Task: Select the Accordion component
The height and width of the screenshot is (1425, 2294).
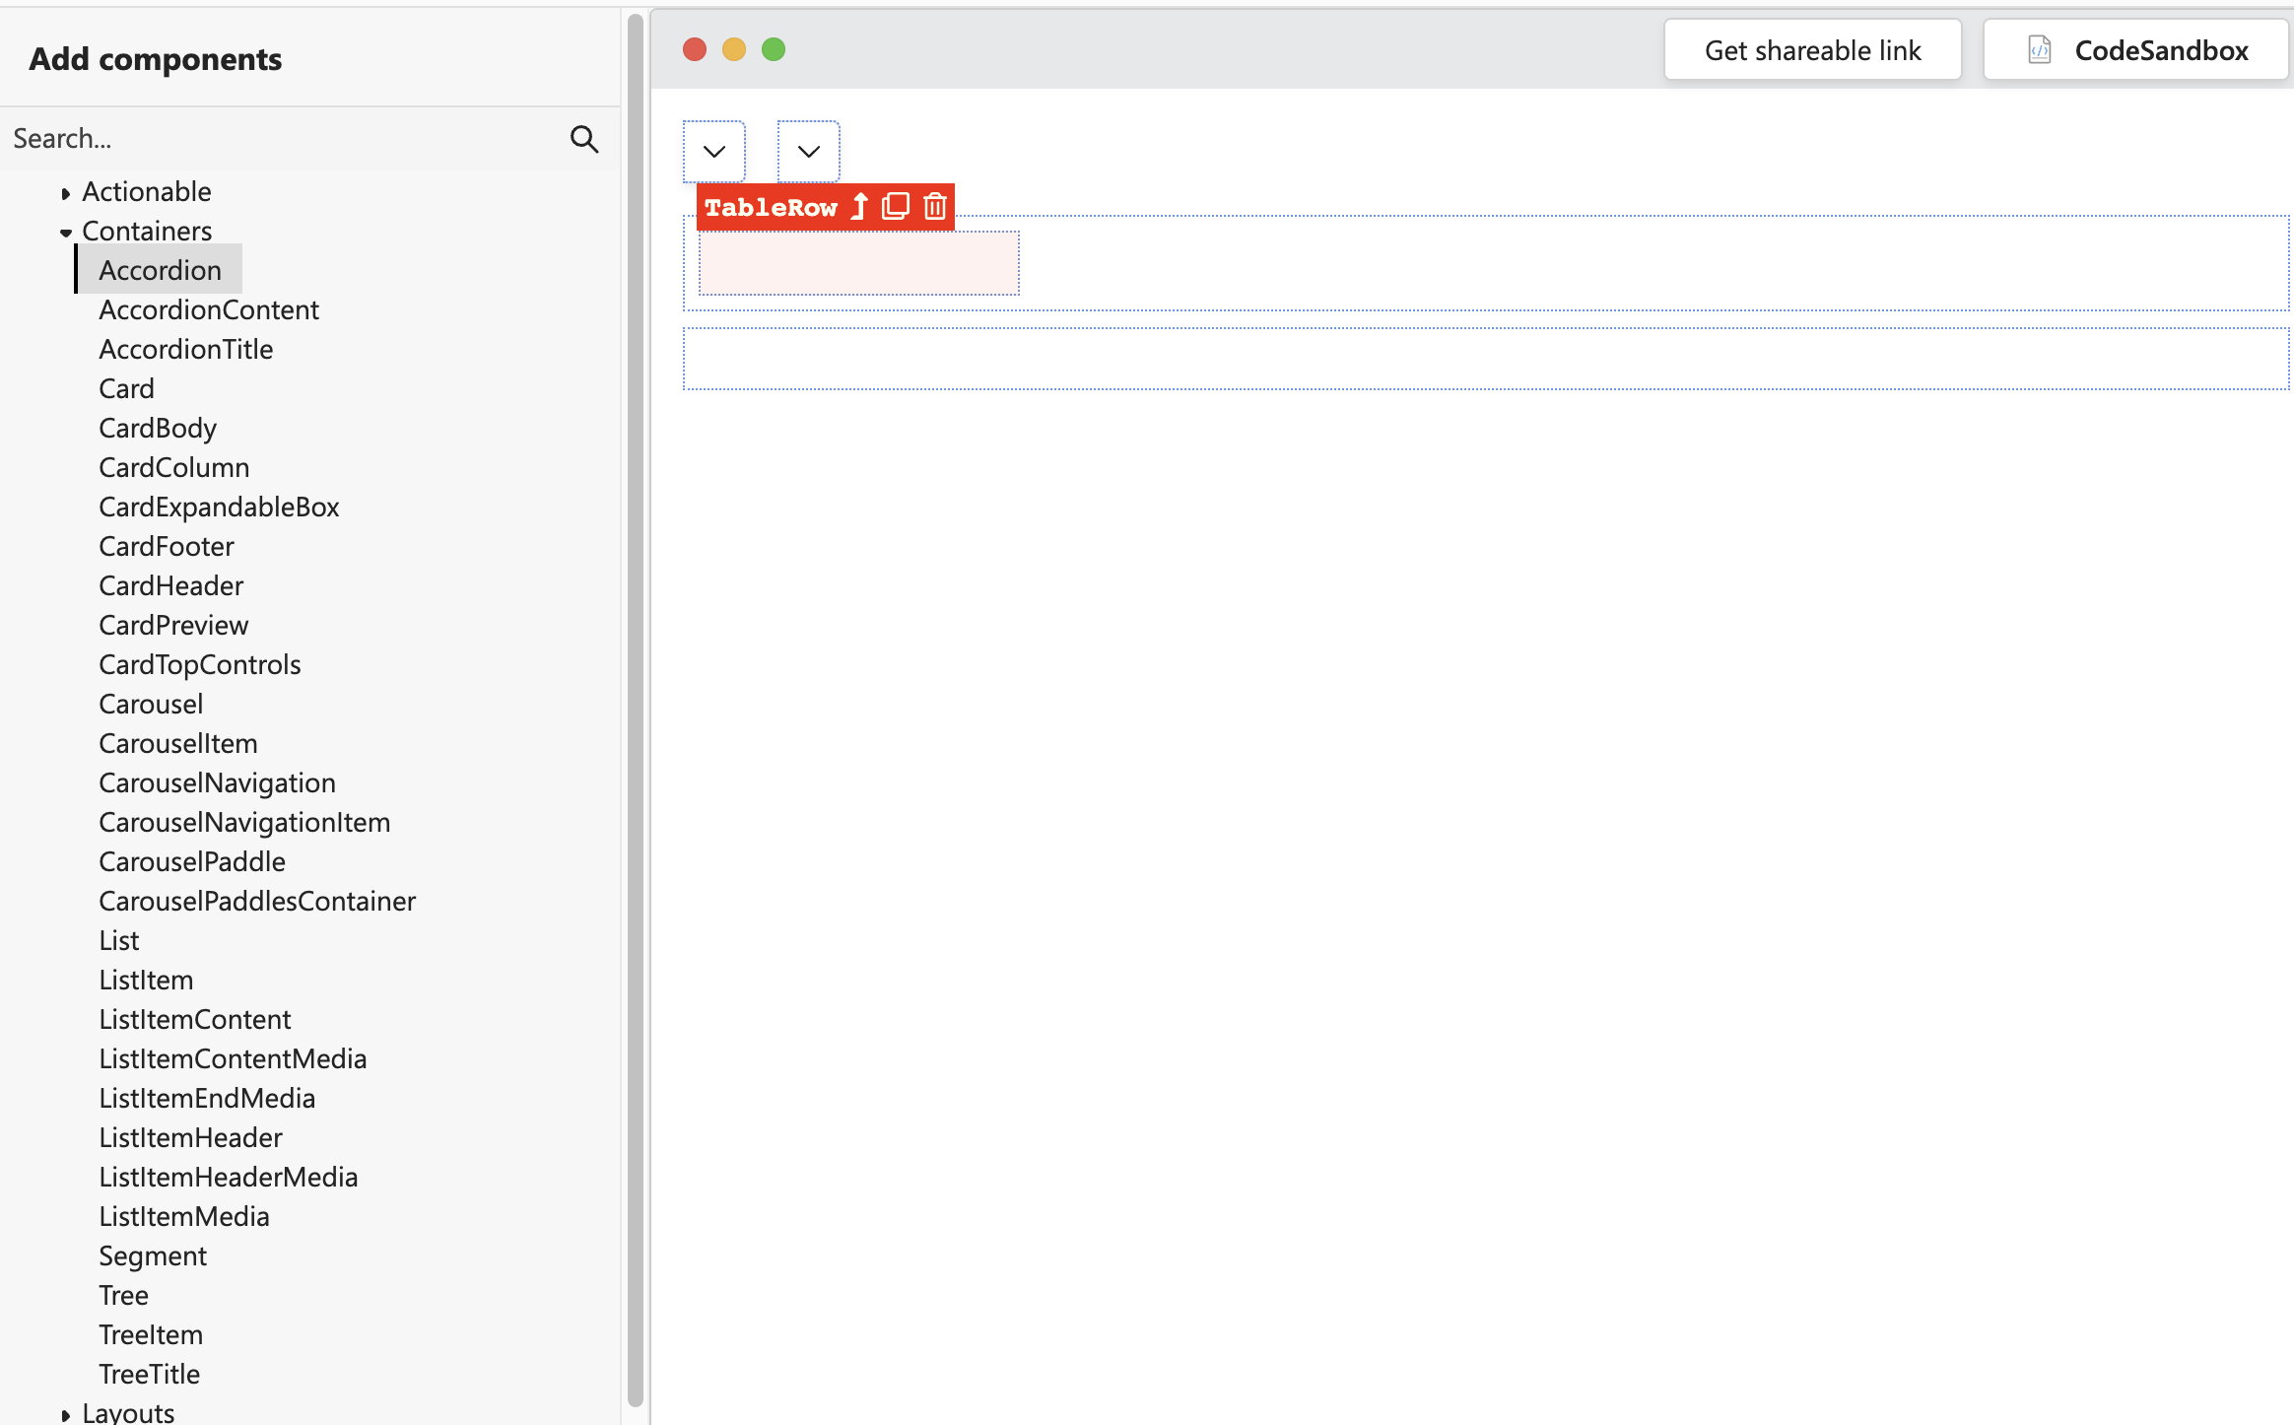Action: [x=160, y=269]
